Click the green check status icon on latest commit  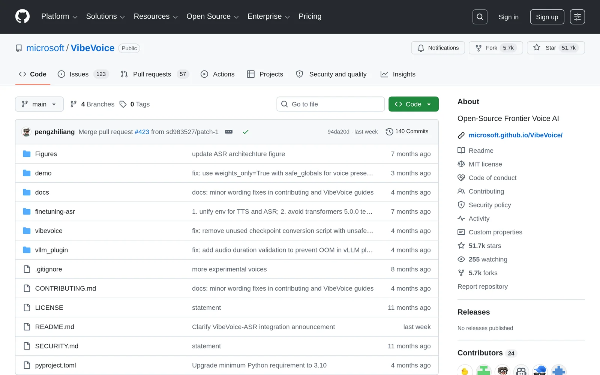pos(246,132)
